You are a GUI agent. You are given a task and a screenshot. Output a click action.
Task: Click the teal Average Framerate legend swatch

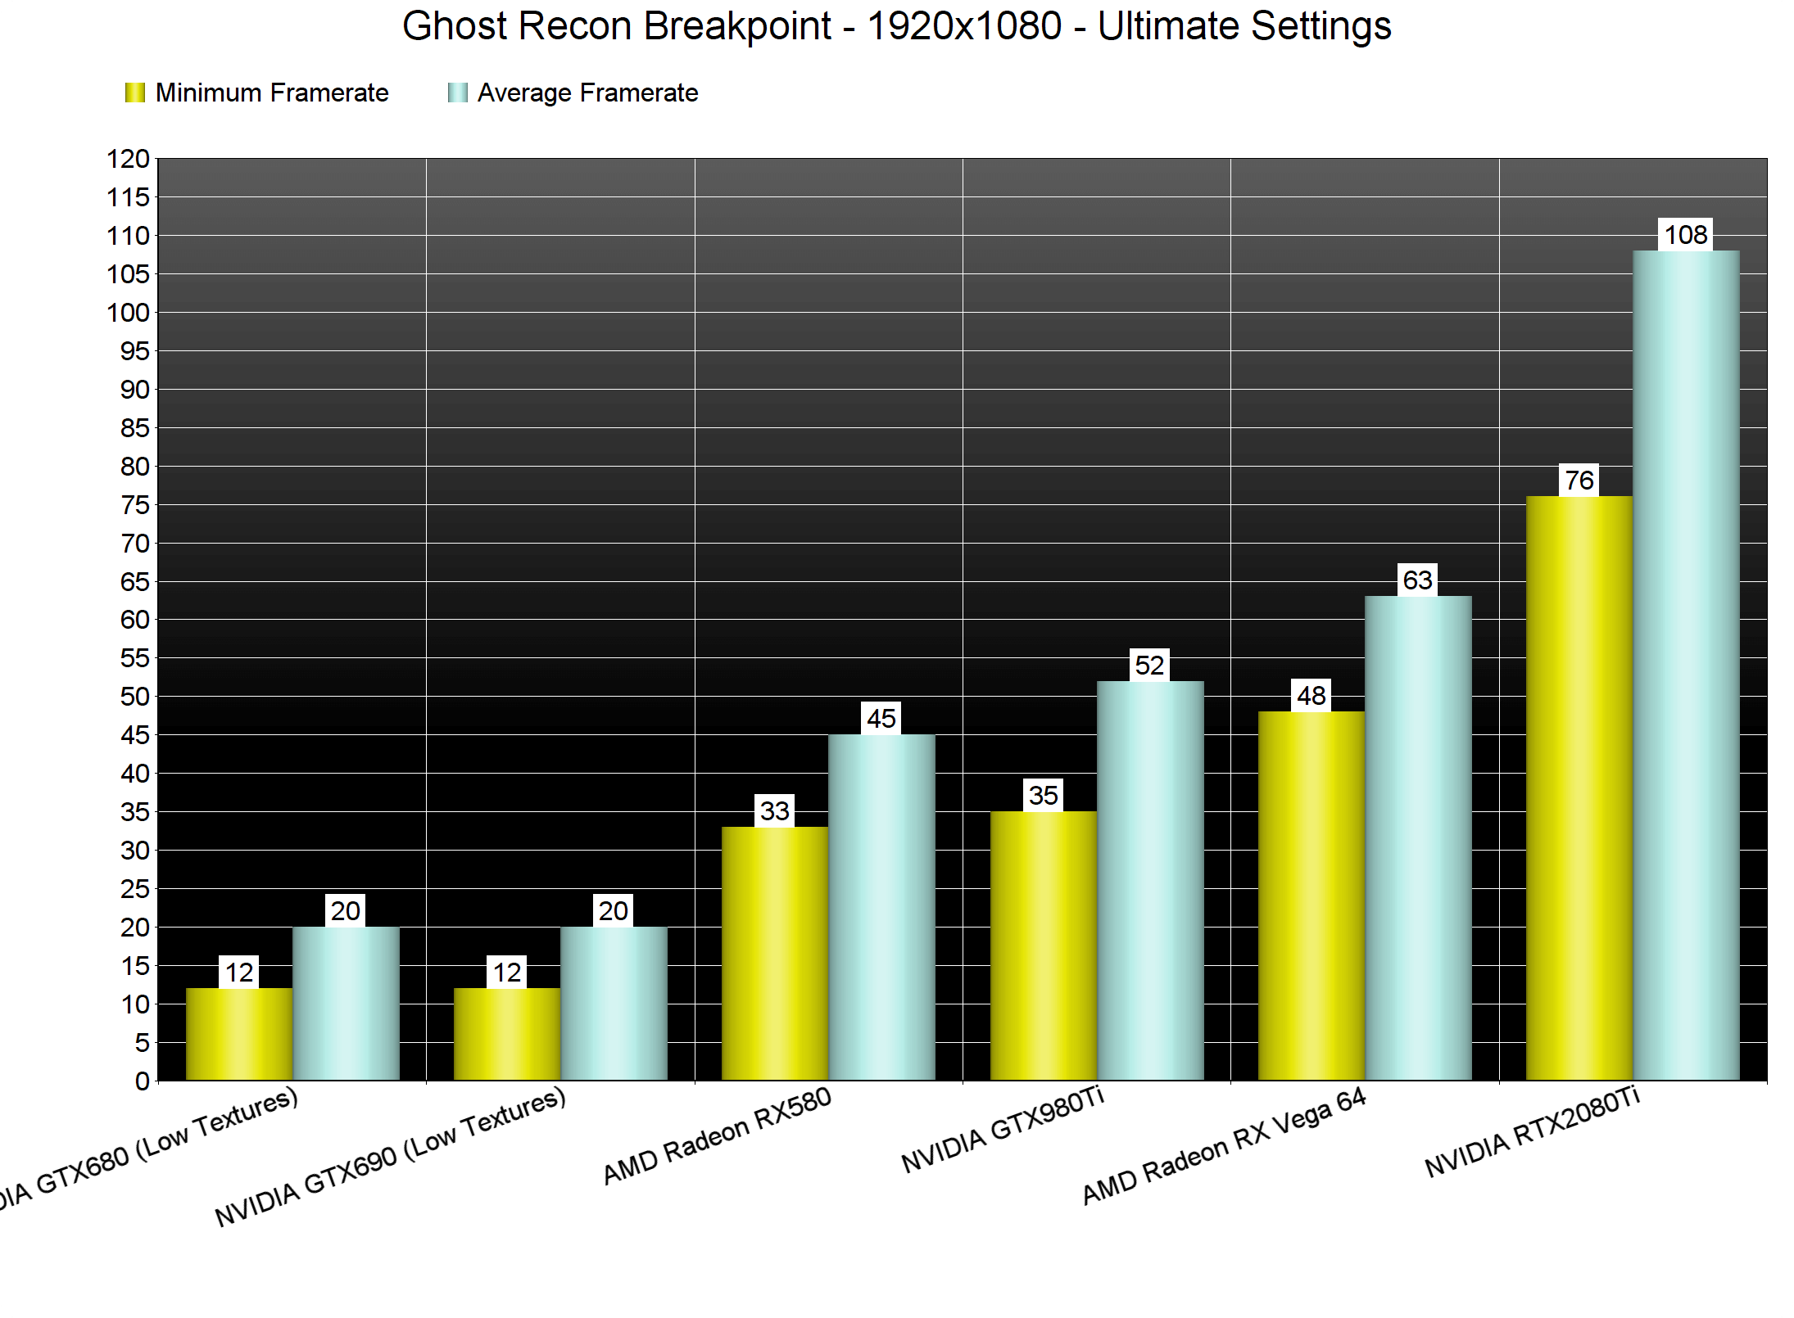click(457, 93)
